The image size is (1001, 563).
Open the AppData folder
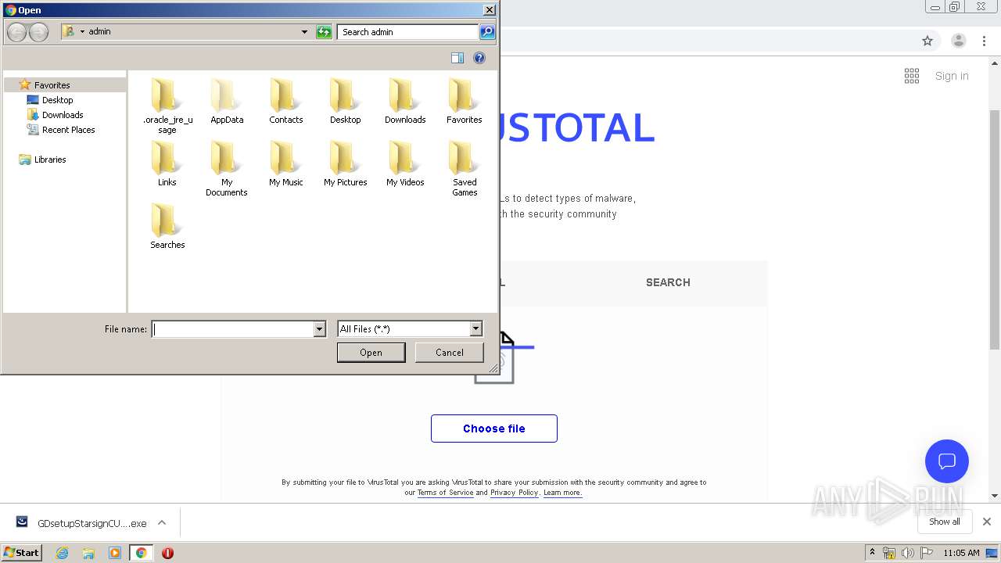point(227,101)
